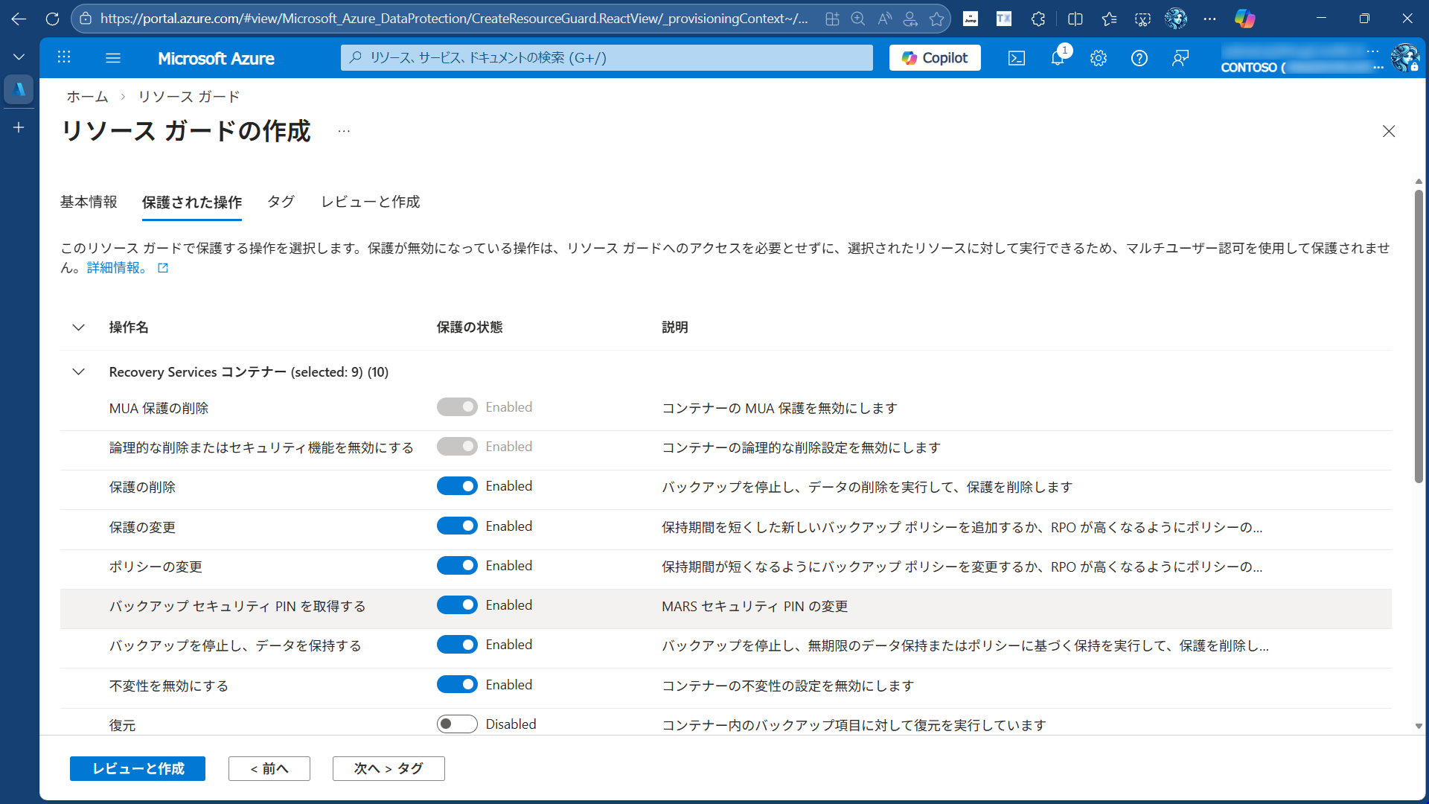This screenshot has height=804, width=1429.
Task: Open the portal settings gear
Action: pos(1099,58)
